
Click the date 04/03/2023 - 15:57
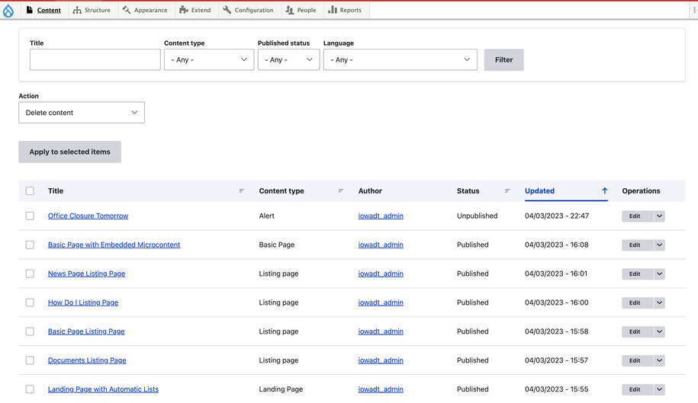pos(556,360)
